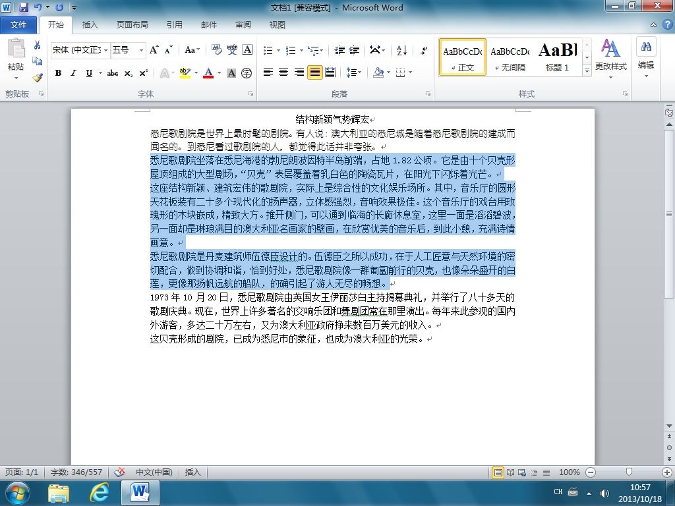Open the font size dropdown
The height and width of the screenshot is (506, 675).
click(141, 50)
